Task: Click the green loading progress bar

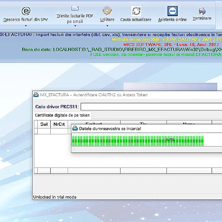Action: tap(138, 140)
